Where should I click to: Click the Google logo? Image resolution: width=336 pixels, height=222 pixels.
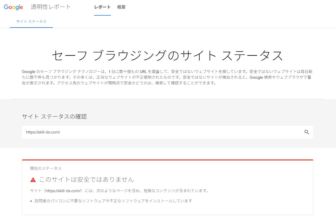click(x=14, y=7)
